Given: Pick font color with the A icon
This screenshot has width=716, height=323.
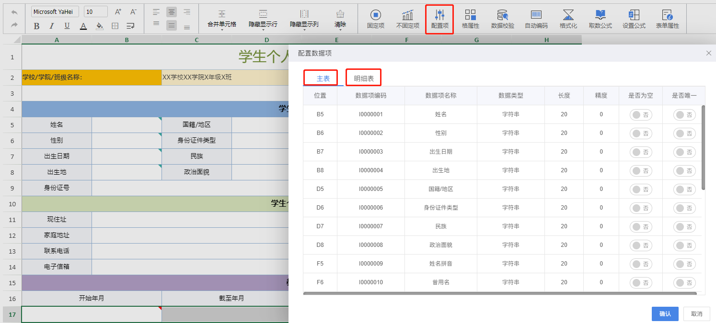Looking at the screenshot, I should (83, 26).
